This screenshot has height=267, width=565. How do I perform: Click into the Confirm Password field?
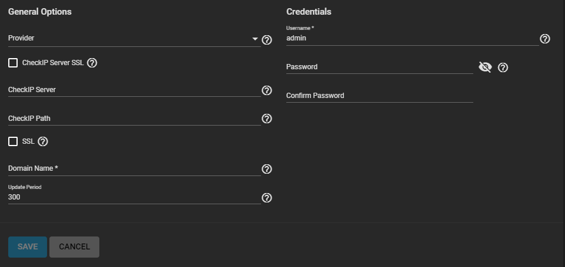[379, 96]
